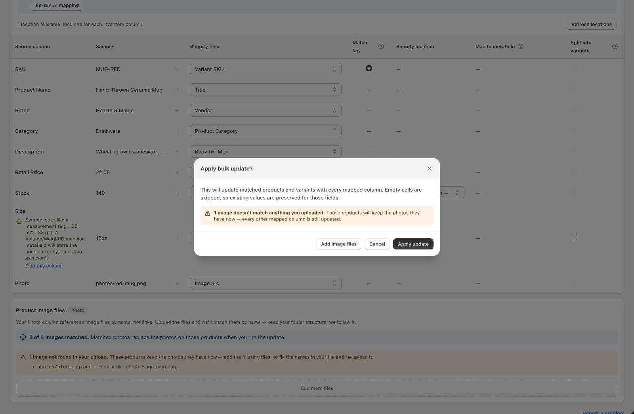Click Re-run AI mapping button
Screen dimensions: 634x414
coord(57,6)
